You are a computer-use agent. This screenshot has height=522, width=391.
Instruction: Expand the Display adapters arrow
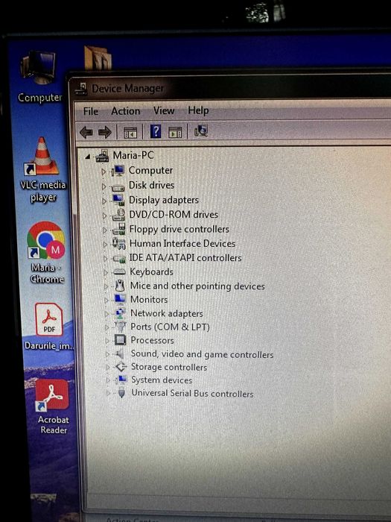point(104,201)
